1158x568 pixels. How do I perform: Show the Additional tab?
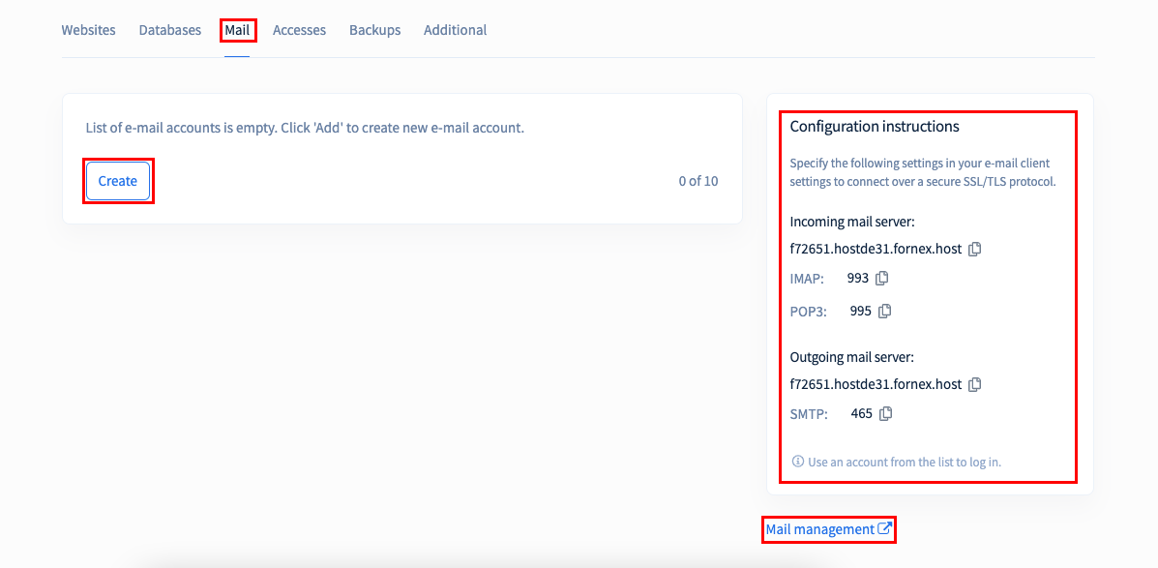pyautogui.click(x=455, y=30)
